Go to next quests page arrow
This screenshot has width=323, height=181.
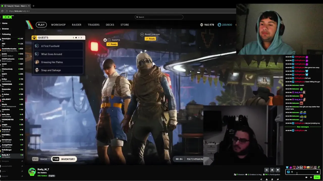81,38
